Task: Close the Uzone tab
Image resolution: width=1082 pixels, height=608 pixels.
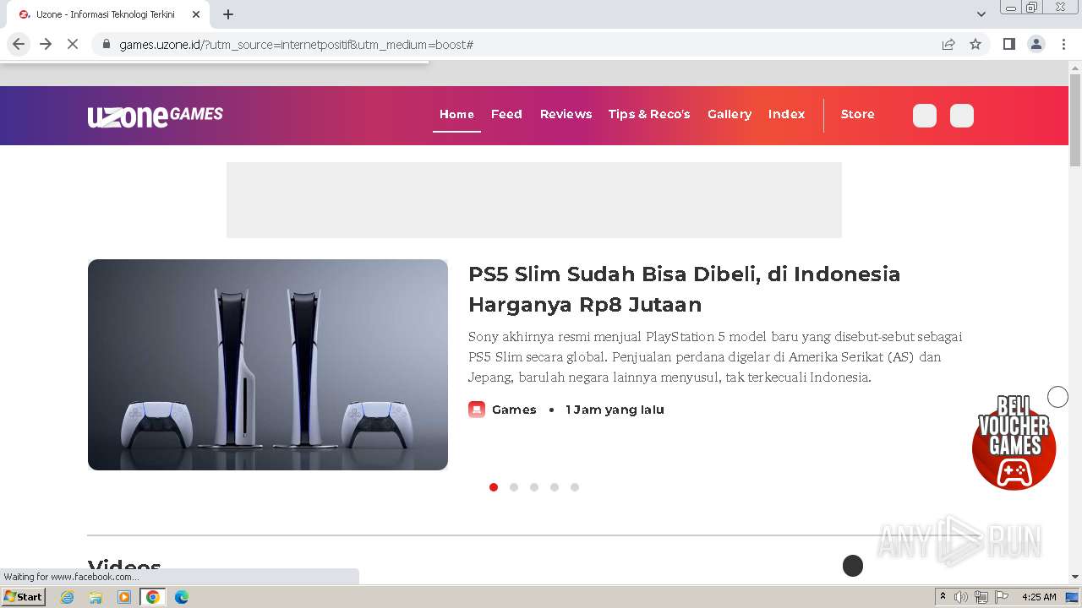Action: pyautogui.click(x=195, y=14)
